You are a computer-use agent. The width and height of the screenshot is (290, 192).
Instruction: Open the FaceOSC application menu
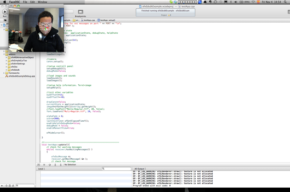click(14, 2)
